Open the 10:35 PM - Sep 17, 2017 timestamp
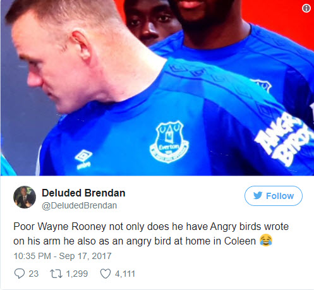The image size is (314, 290). click(x=63, y=256)
